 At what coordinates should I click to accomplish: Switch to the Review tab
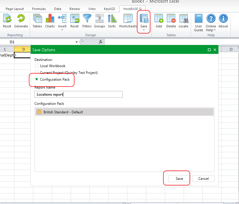[75, 9]
